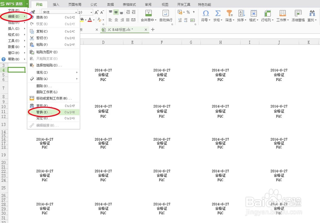Open the font name dropdown arrow
The width and height of the screenshot is (320, 223).
tap(76, 12)
